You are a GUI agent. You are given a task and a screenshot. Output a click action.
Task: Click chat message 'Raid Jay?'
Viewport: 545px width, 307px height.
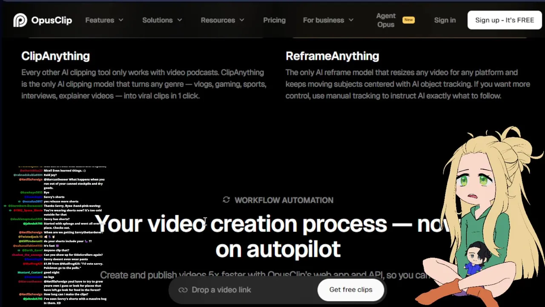[50, 175]
